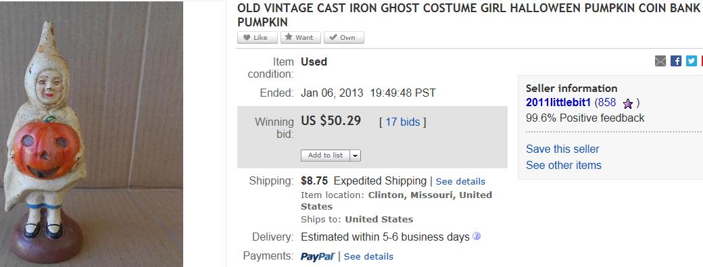The height and width of the screenshot is (267, 703).
Task: Click Save this seller link
Action: pyautogui.click(x=562, y=149)
